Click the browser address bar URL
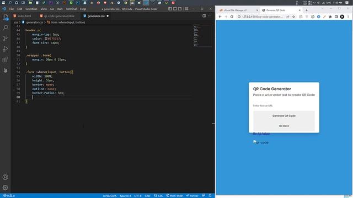This screenshot has width=353, height=198. pyautogui.click(x=263, y=16)
